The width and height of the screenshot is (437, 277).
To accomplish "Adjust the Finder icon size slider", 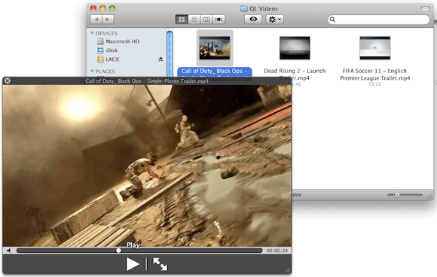I will coord(397,195).
